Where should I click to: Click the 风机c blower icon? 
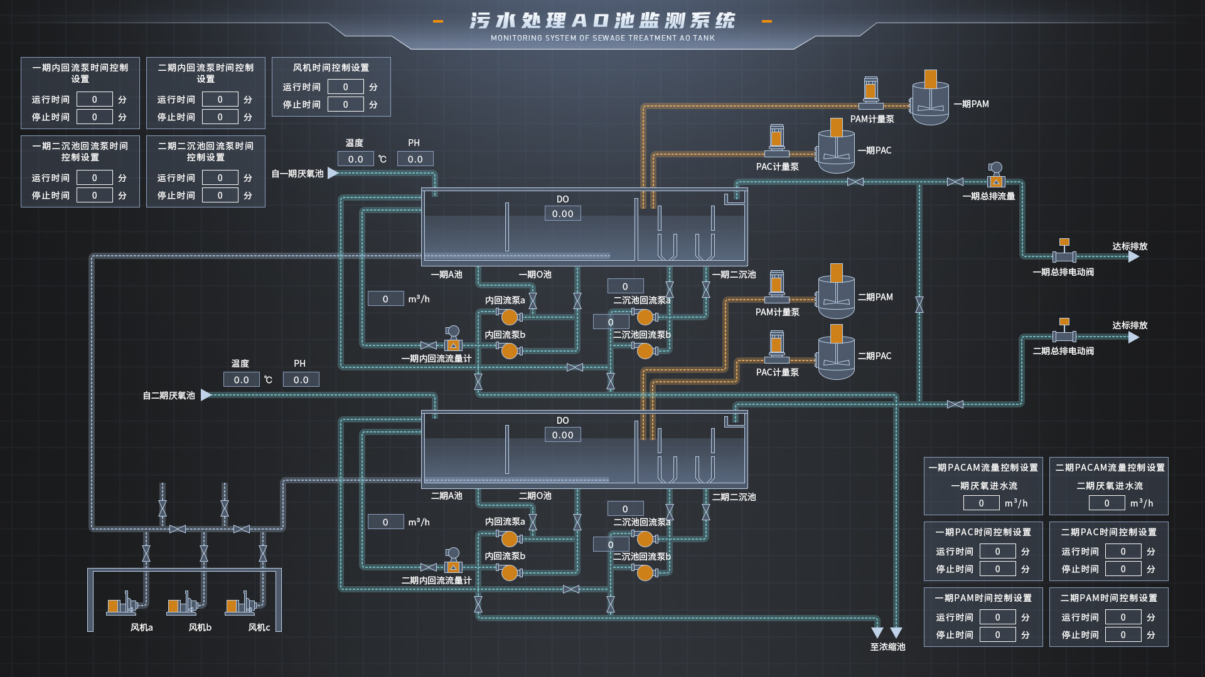[242, 605]
